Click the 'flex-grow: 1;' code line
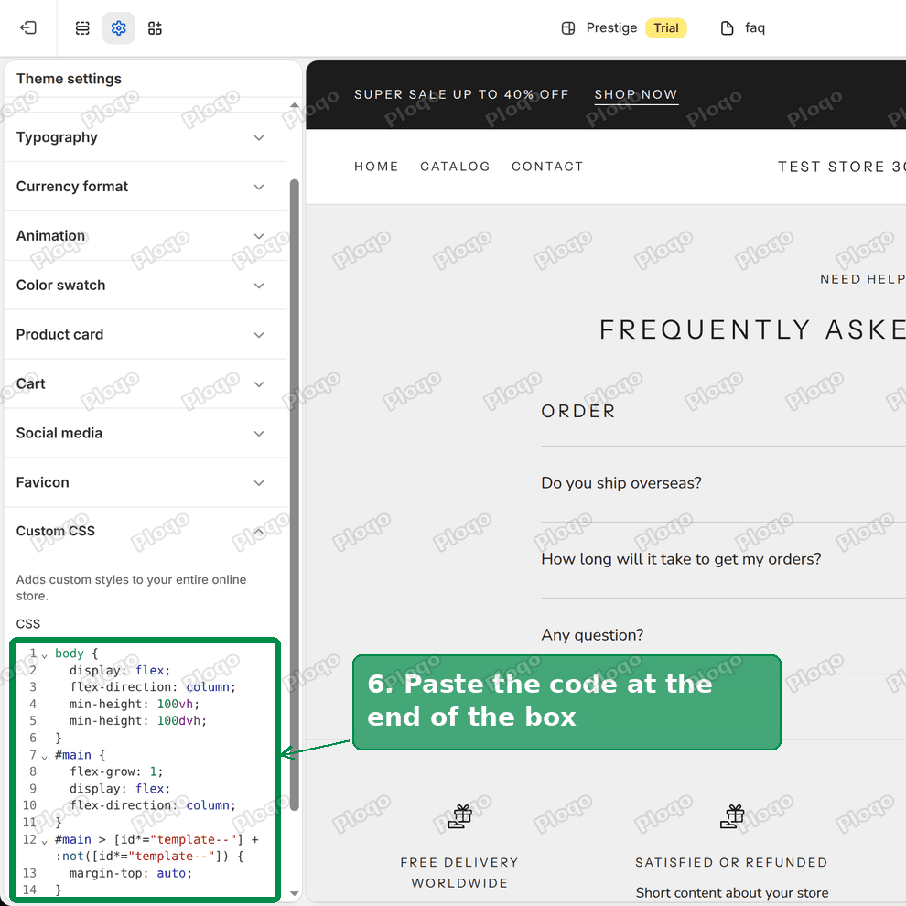This screenshot has width=906, height=906. click(116, 772)
